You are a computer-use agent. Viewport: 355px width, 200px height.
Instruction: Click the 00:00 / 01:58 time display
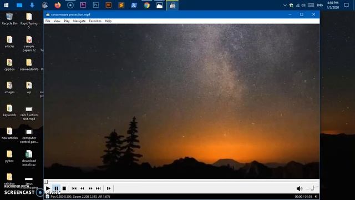point(303,197)
